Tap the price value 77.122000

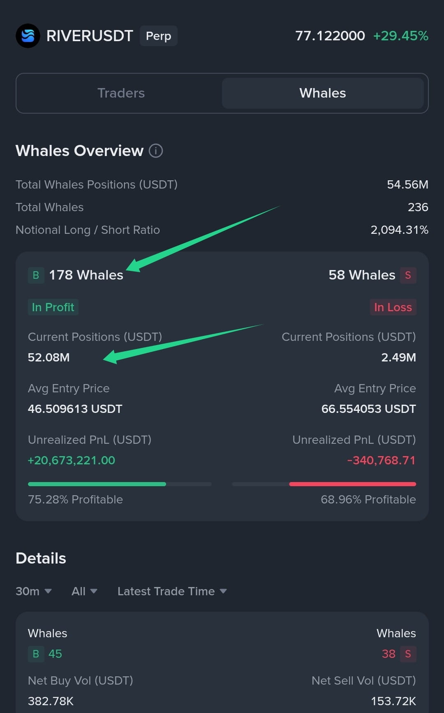coord(330,36)
